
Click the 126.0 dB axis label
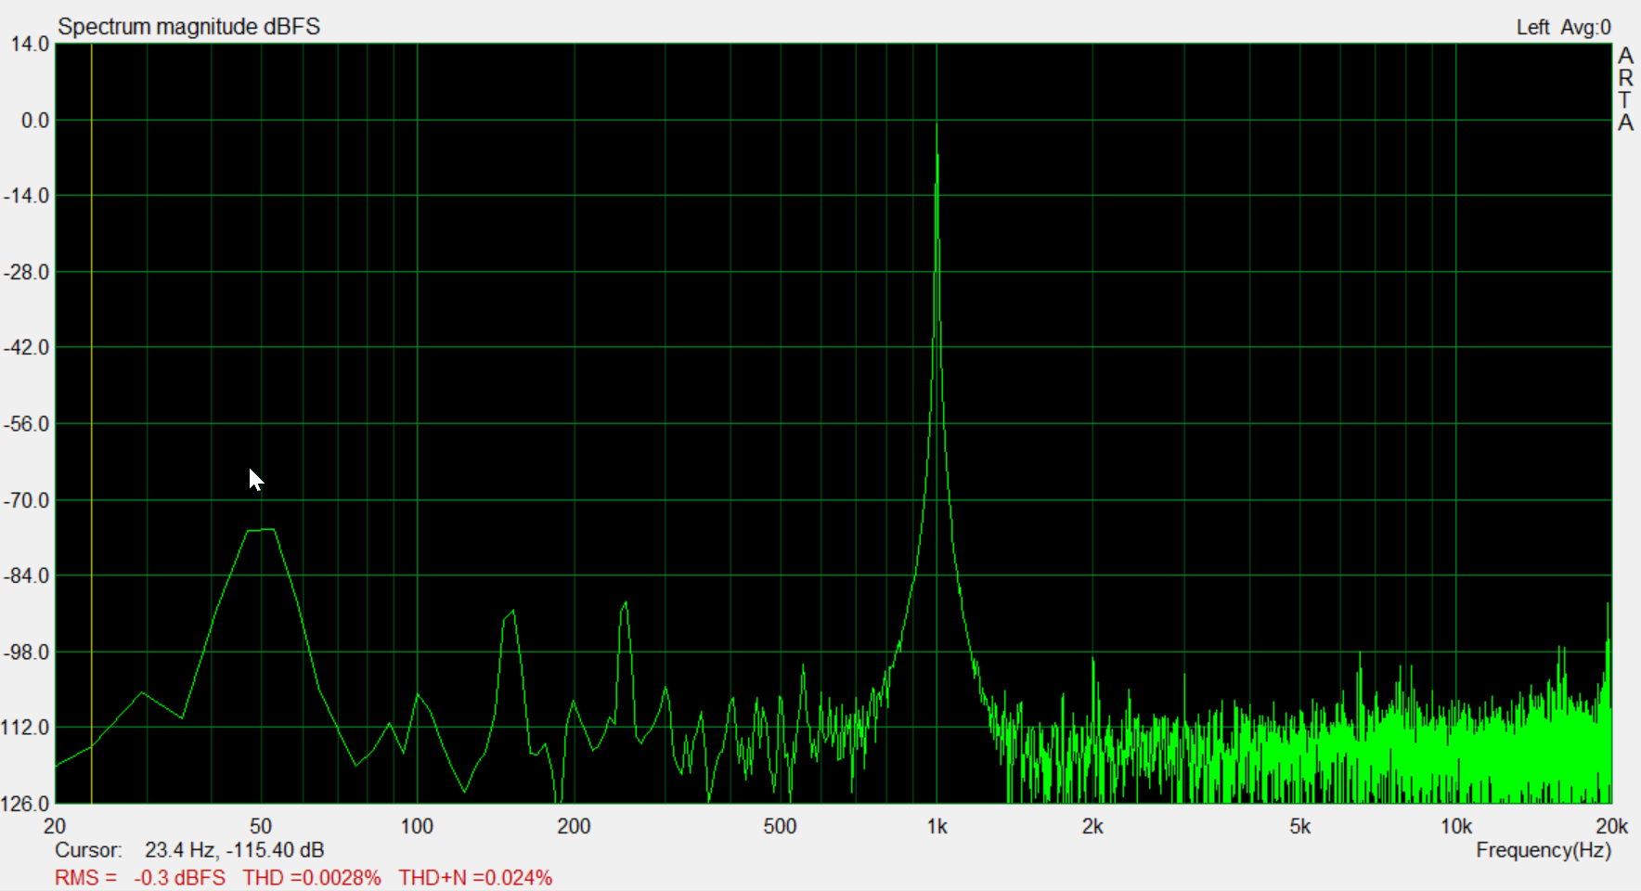point(27,804)
